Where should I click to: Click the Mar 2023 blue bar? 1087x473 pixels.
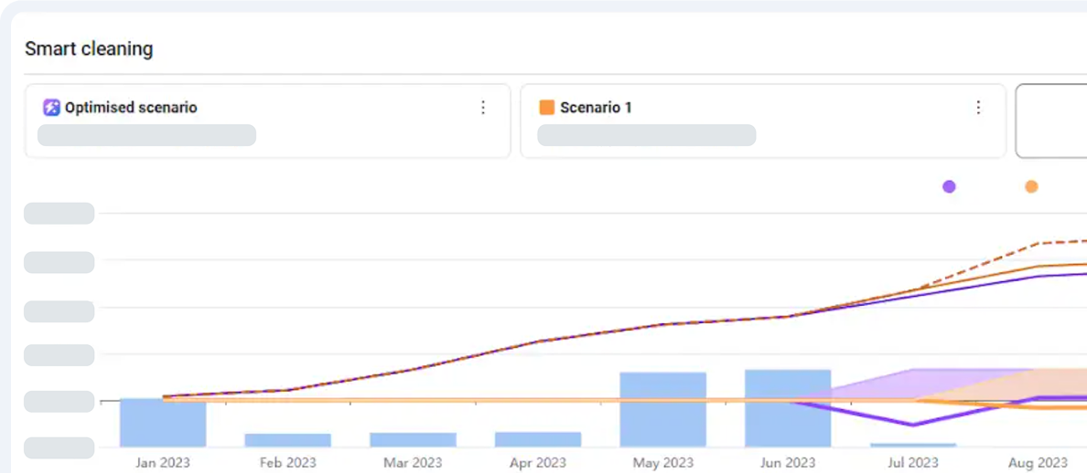point(414,439)
